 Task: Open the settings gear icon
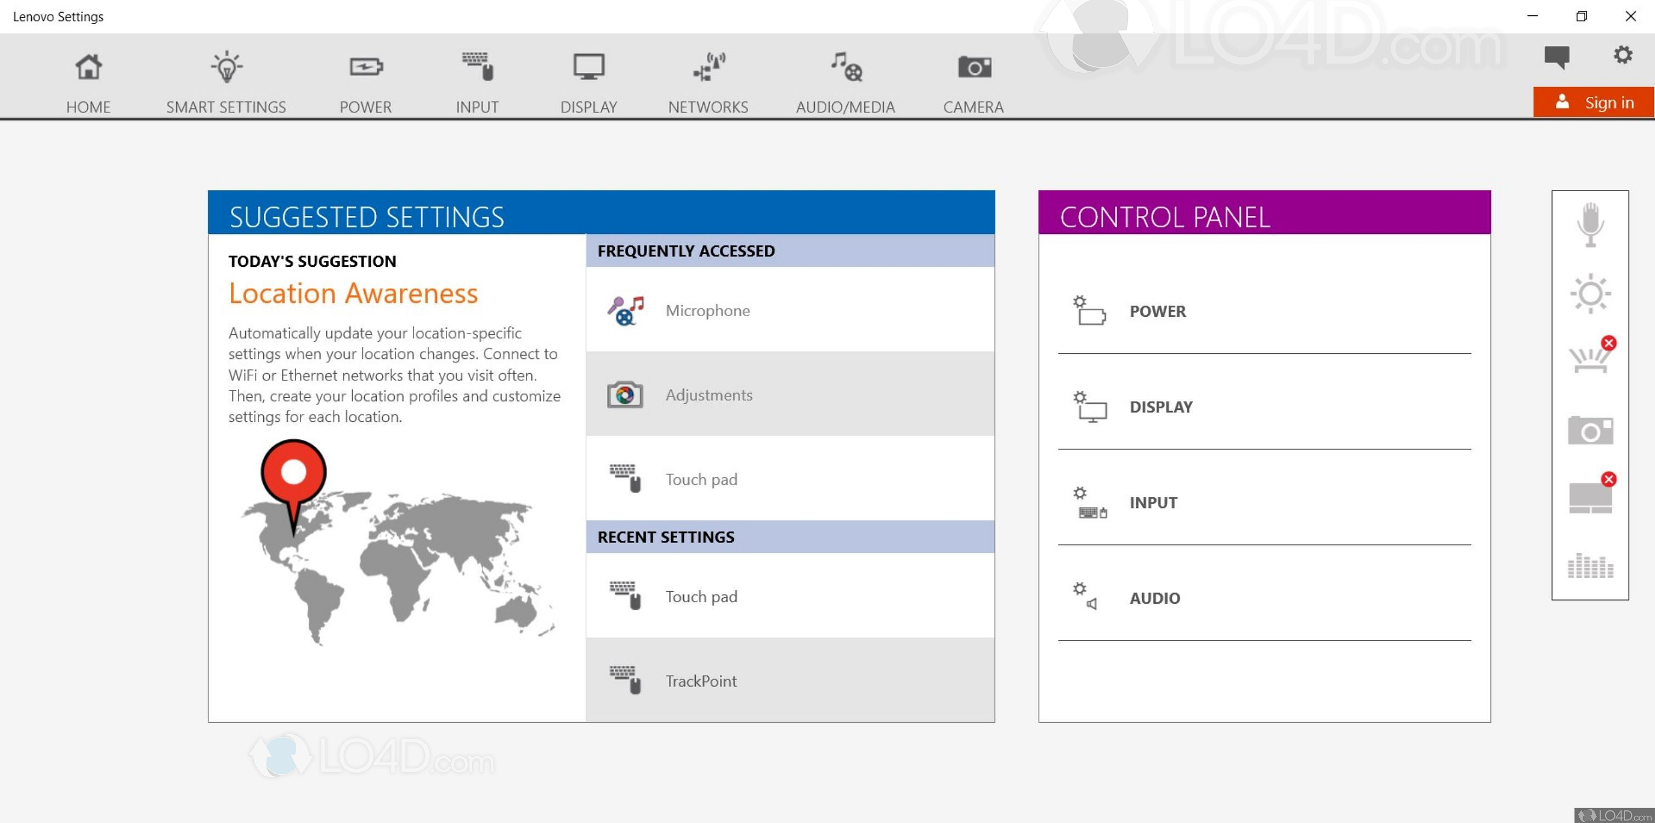[x=1622, y=55]
